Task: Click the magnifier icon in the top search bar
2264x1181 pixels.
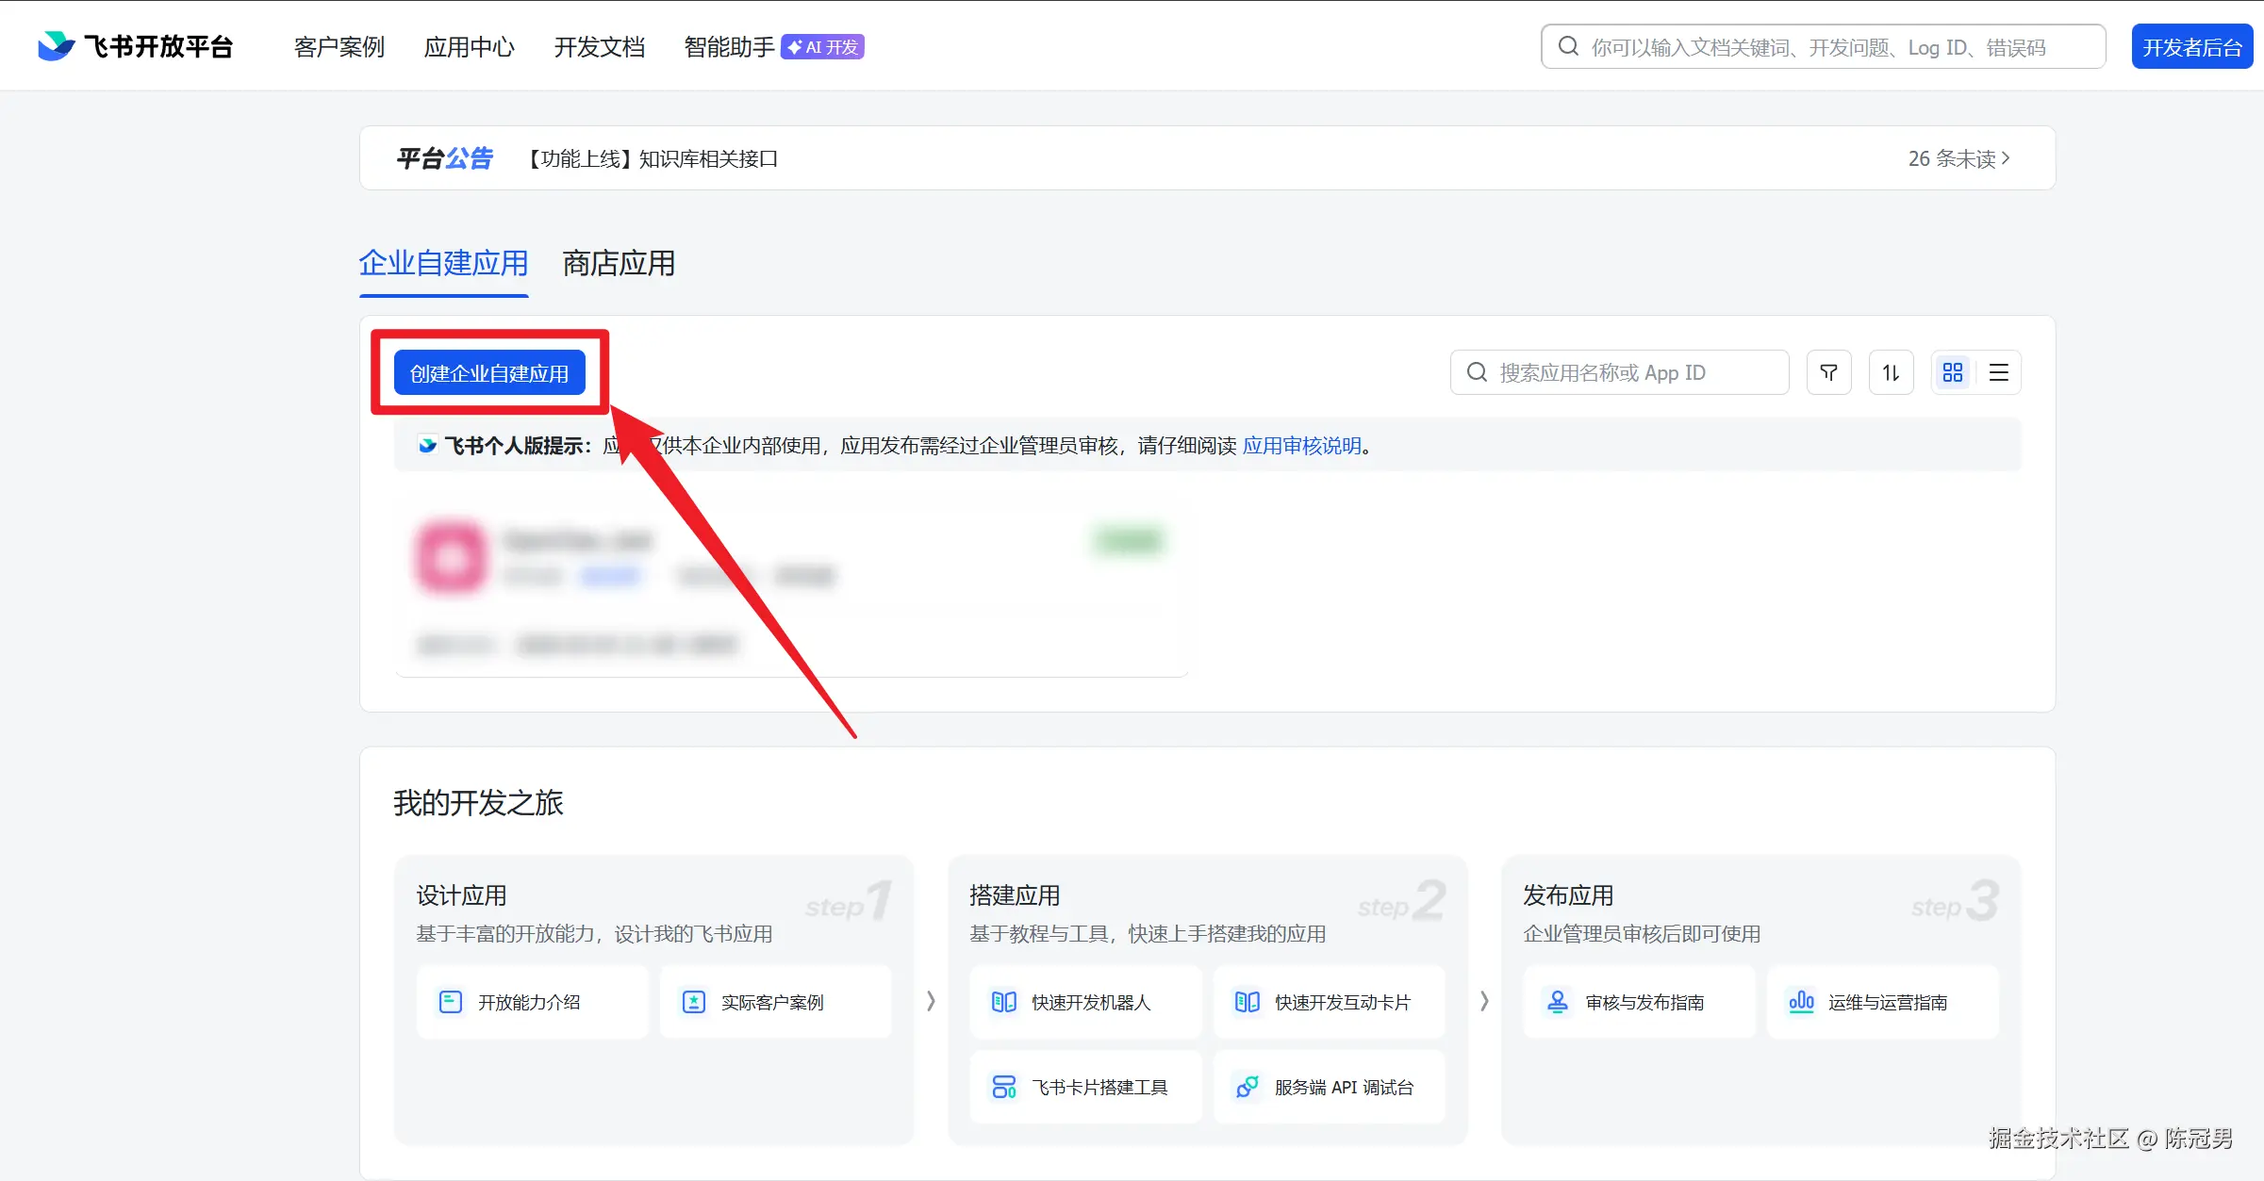Action: point(1568,45)
